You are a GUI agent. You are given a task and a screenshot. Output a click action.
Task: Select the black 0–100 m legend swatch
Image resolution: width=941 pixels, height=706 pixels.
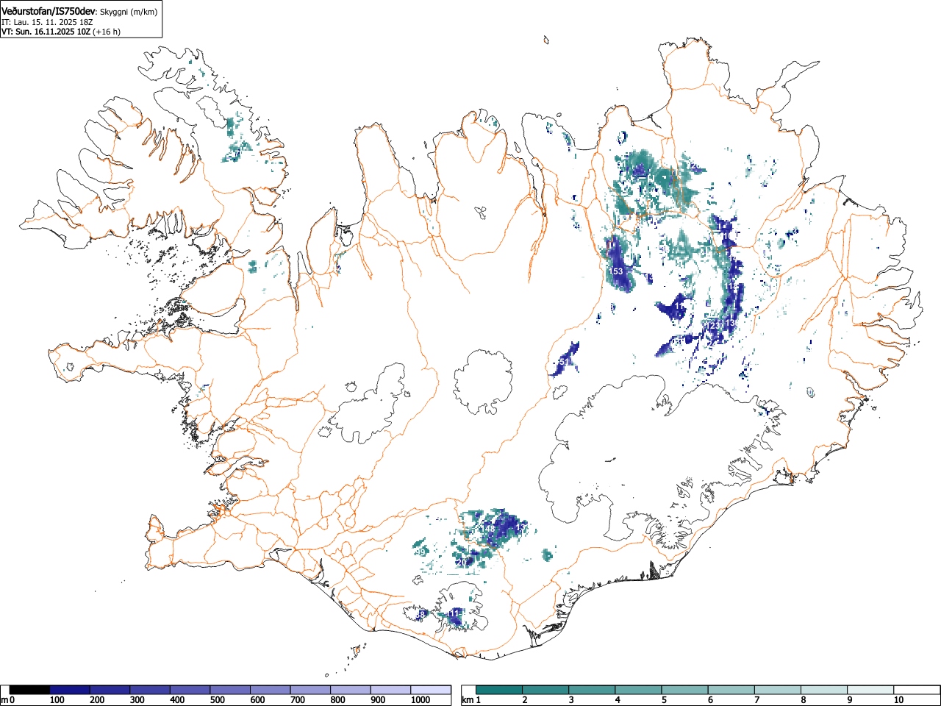pos(30,690)
